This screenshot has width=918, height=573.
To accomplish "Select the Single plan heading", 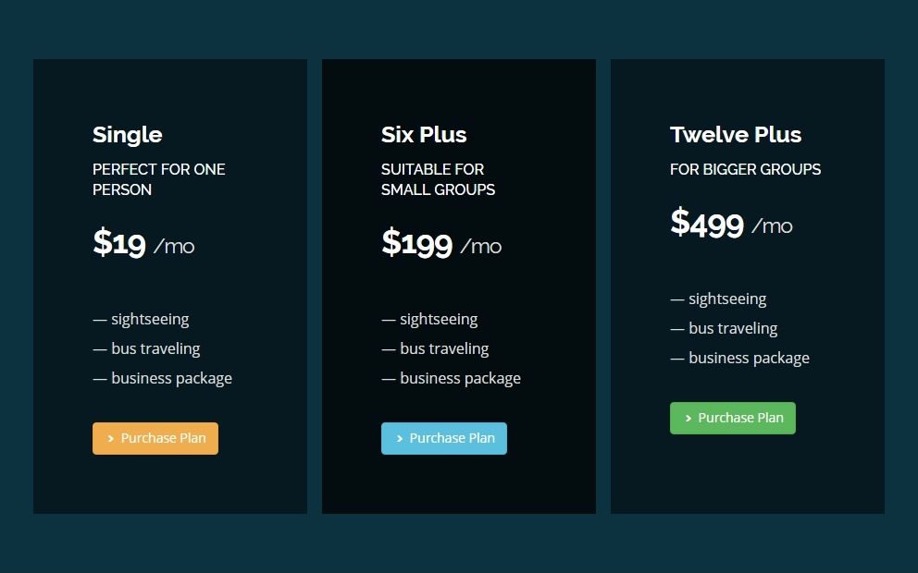I will 128,135.
